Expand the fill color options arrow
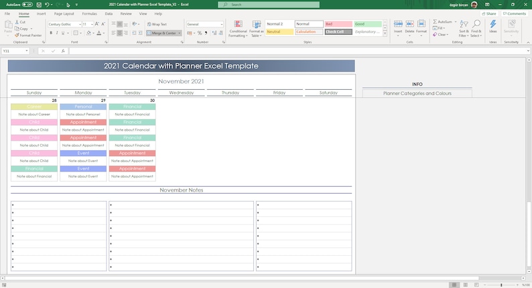 pos(93,33)
